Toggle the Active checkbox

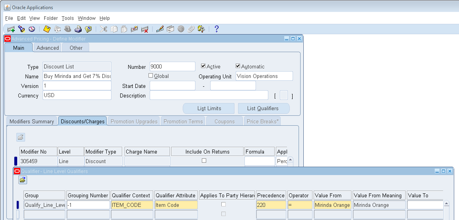203,66
